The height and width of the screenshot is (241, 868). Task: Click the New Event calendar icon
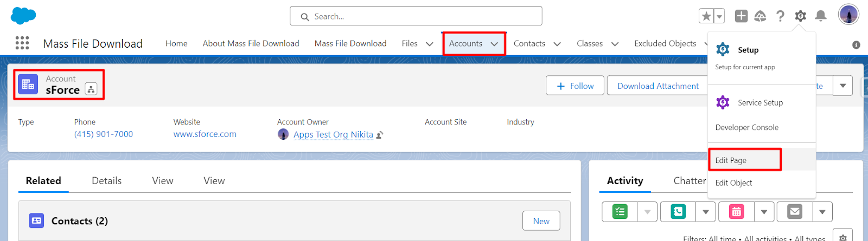click(736, 212)
